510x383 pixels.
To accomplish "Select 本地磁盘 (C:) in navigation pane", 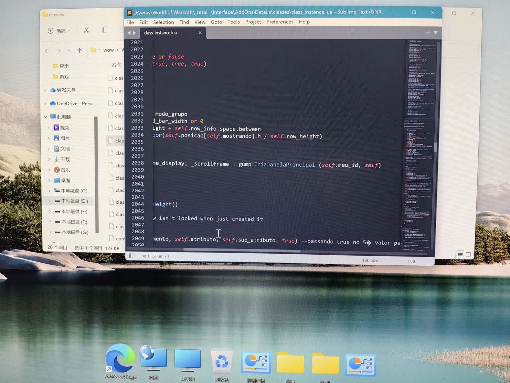I will (x=74, y=191).
